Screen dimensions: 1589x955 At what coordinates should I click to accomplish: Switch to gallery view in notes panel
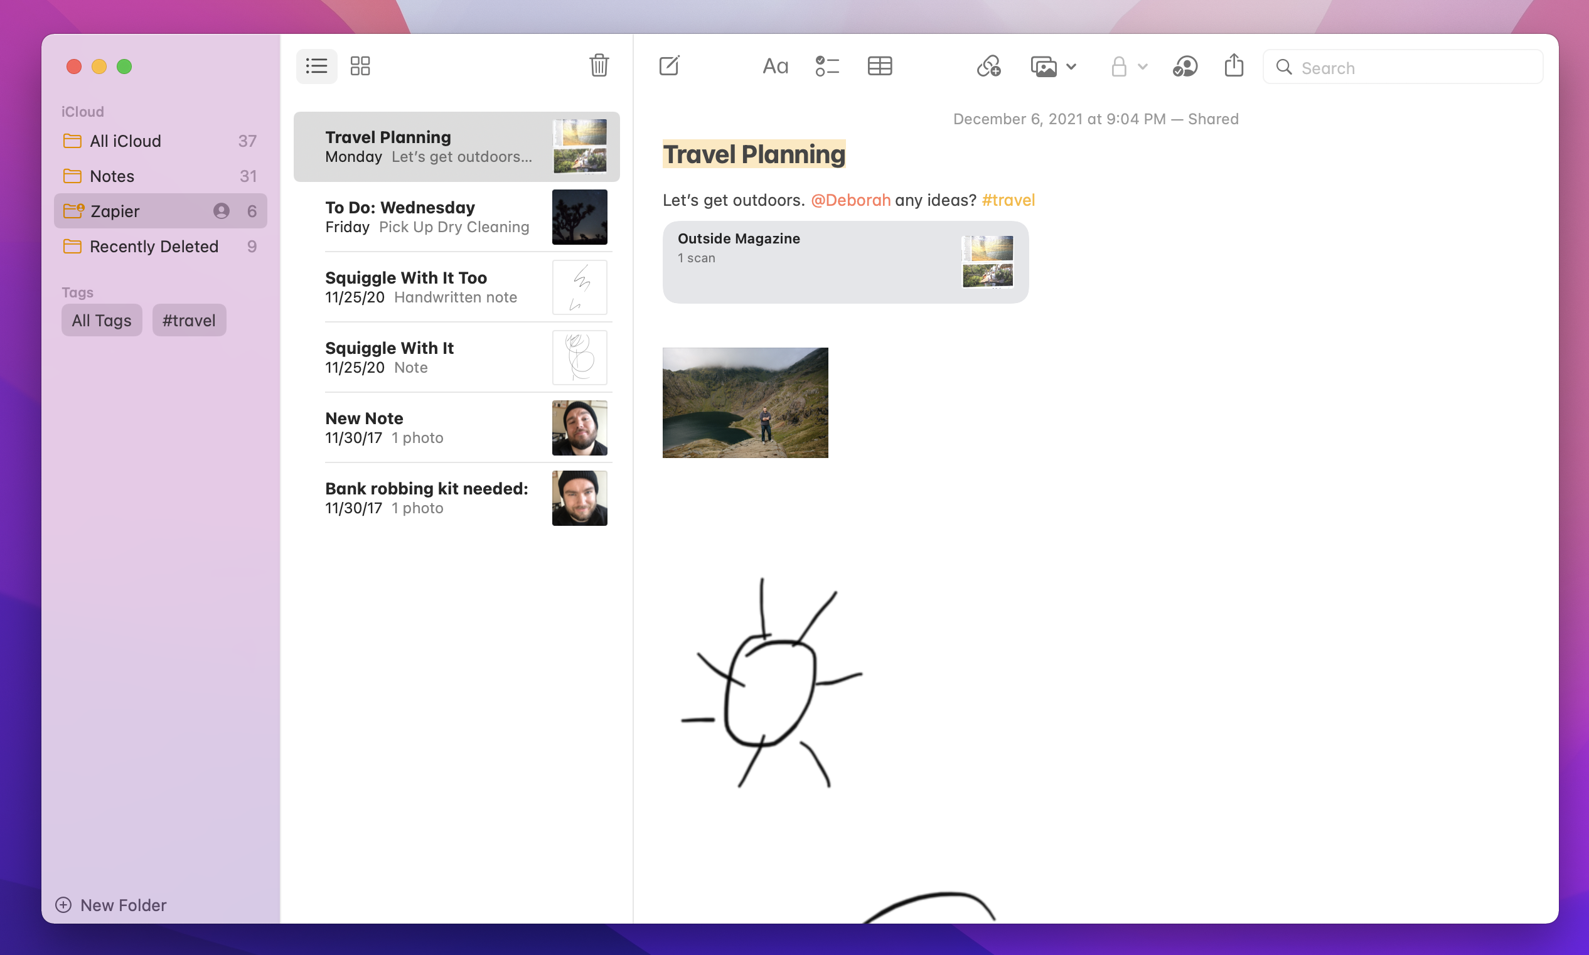tap(360, 66)
